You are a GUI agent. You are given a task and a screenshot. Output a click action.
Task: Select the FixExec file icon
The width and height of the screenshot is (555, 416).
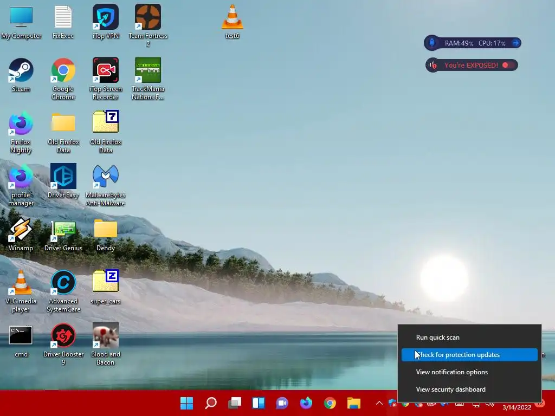tap(63, 22)
